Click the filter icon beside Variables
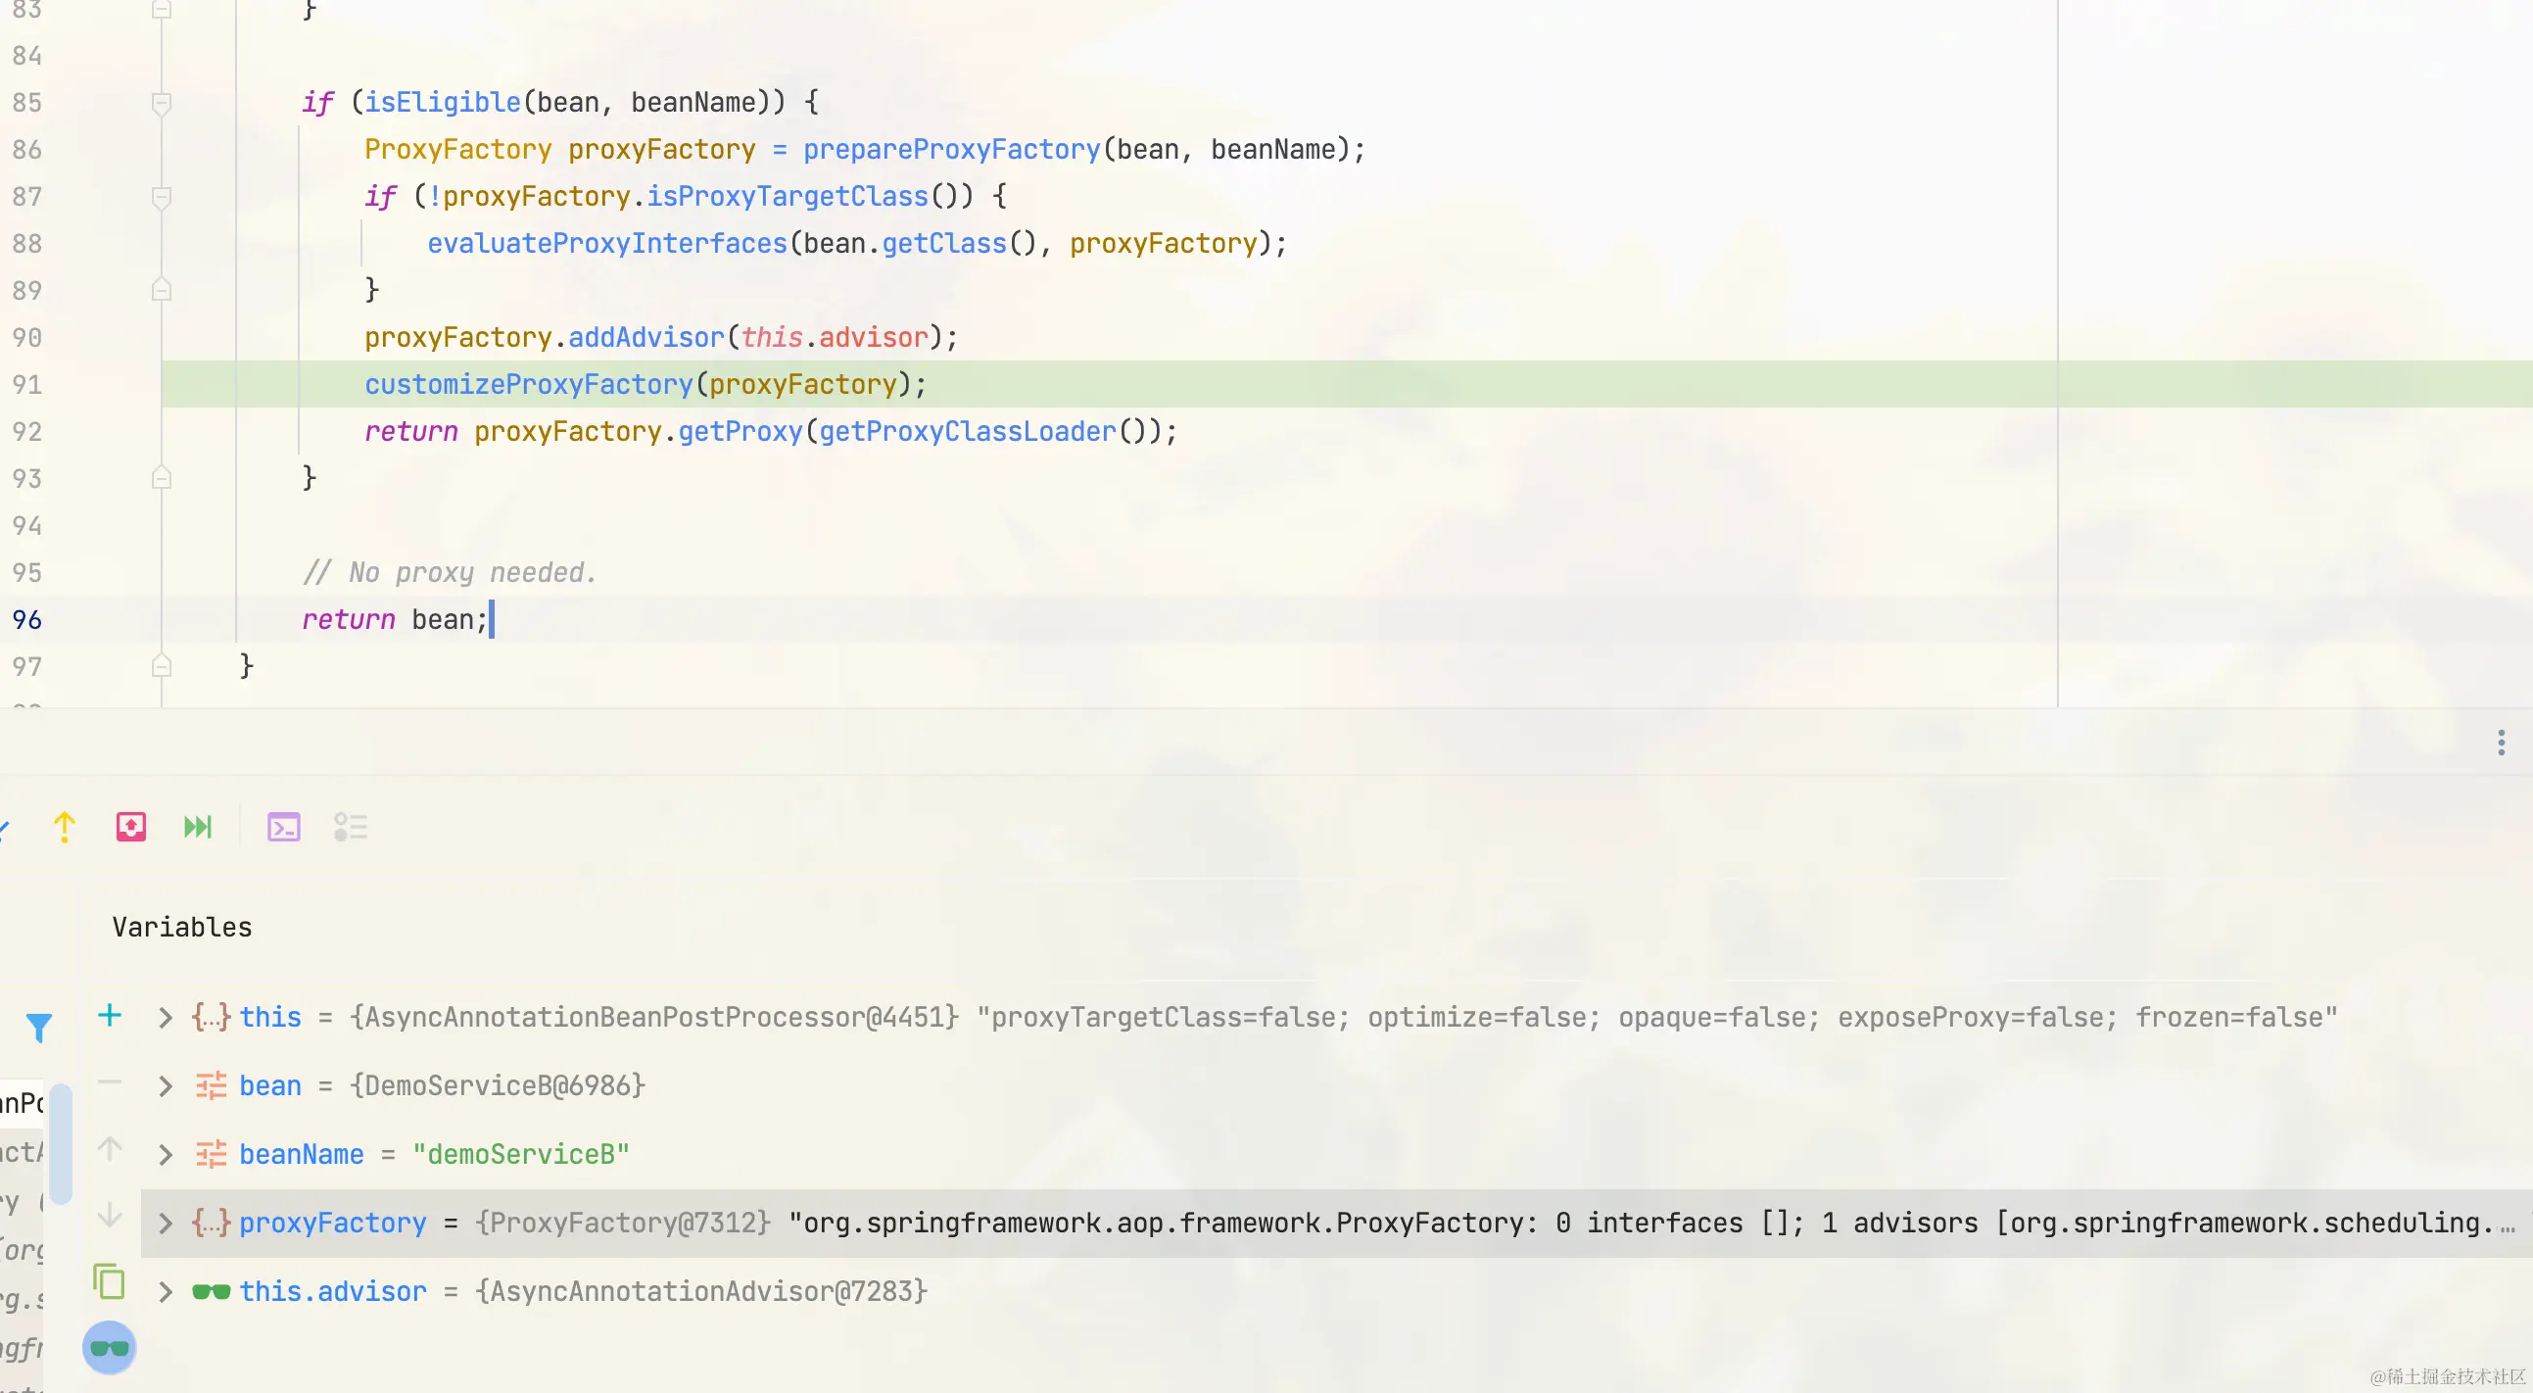The image size is (2533, 1393). (39, 1030)
